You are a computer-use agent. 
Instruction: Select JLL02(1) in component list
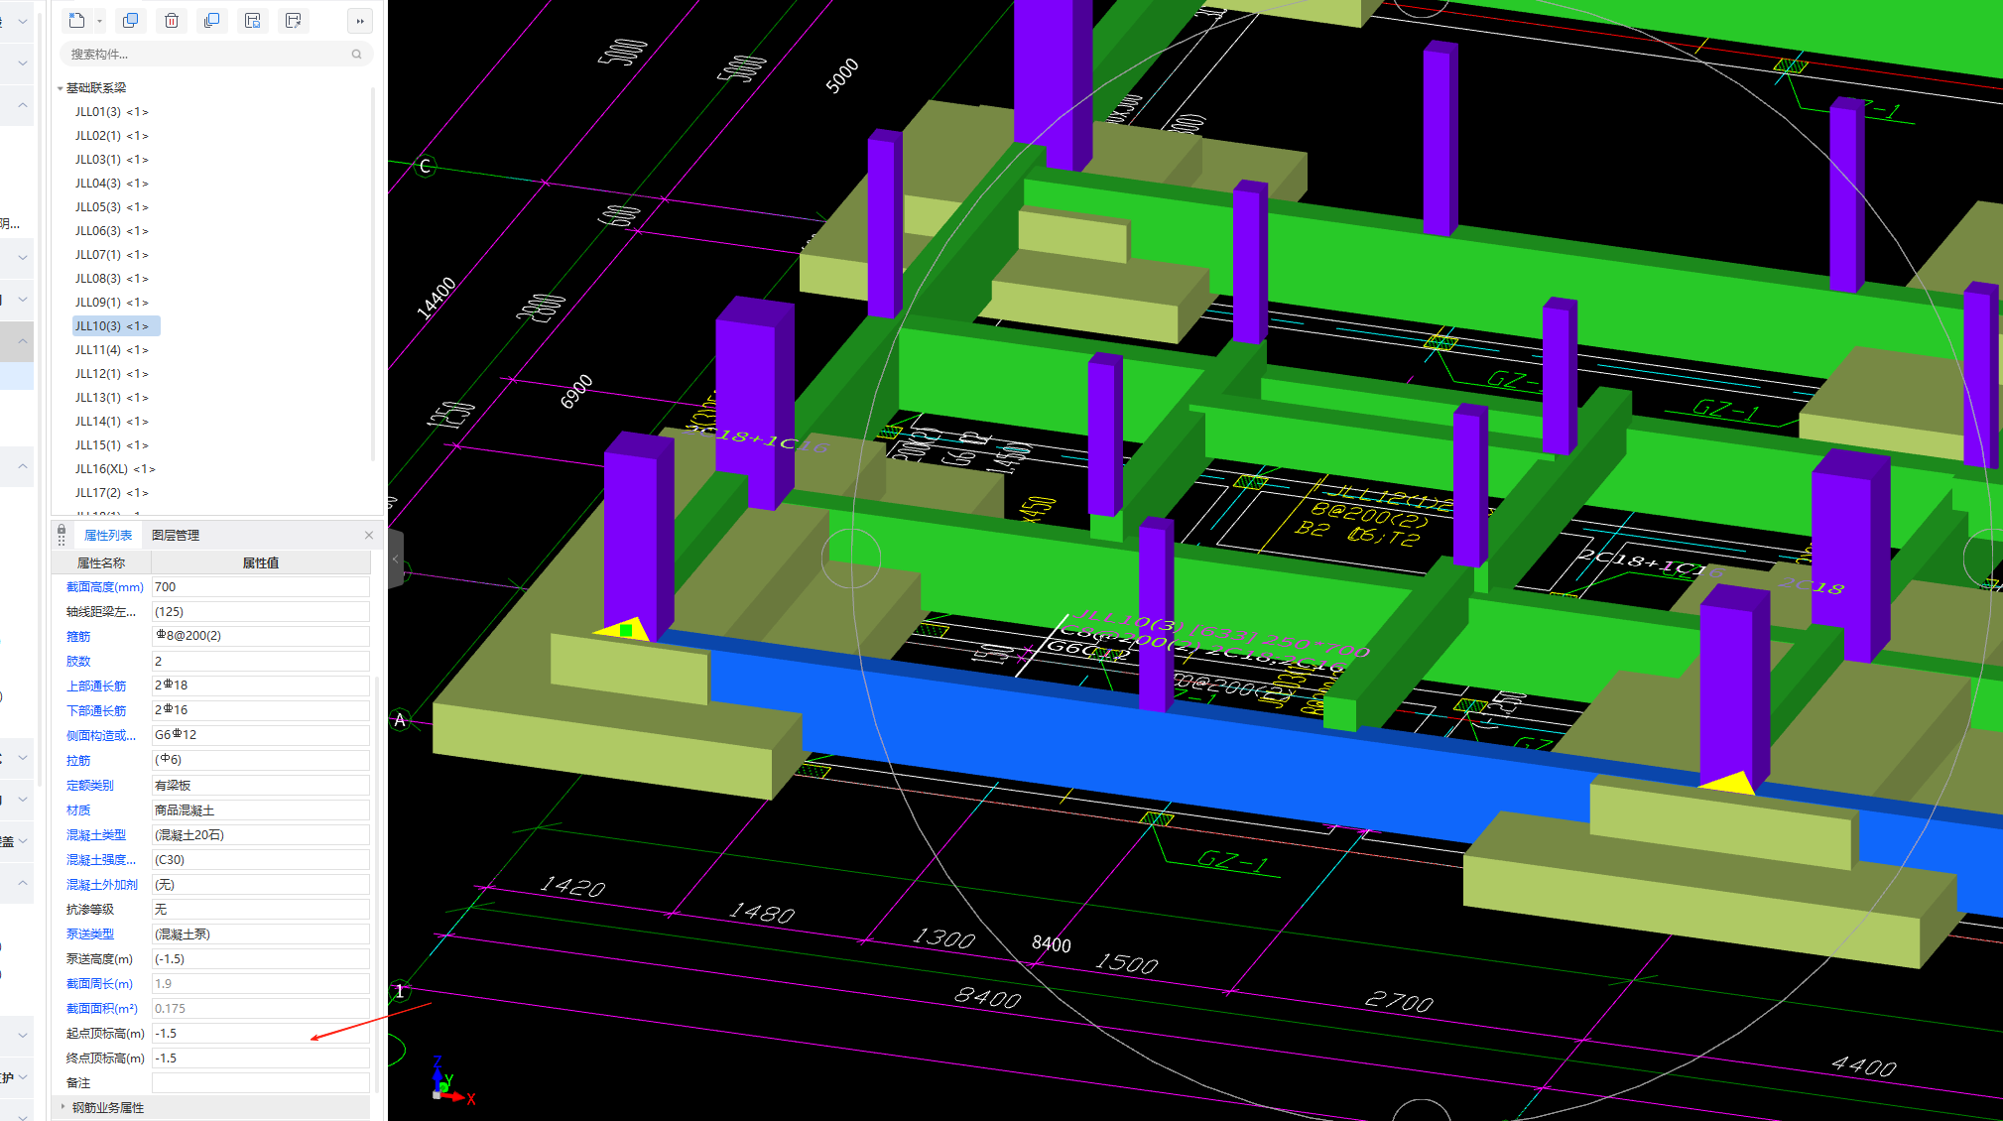(111, 136)
